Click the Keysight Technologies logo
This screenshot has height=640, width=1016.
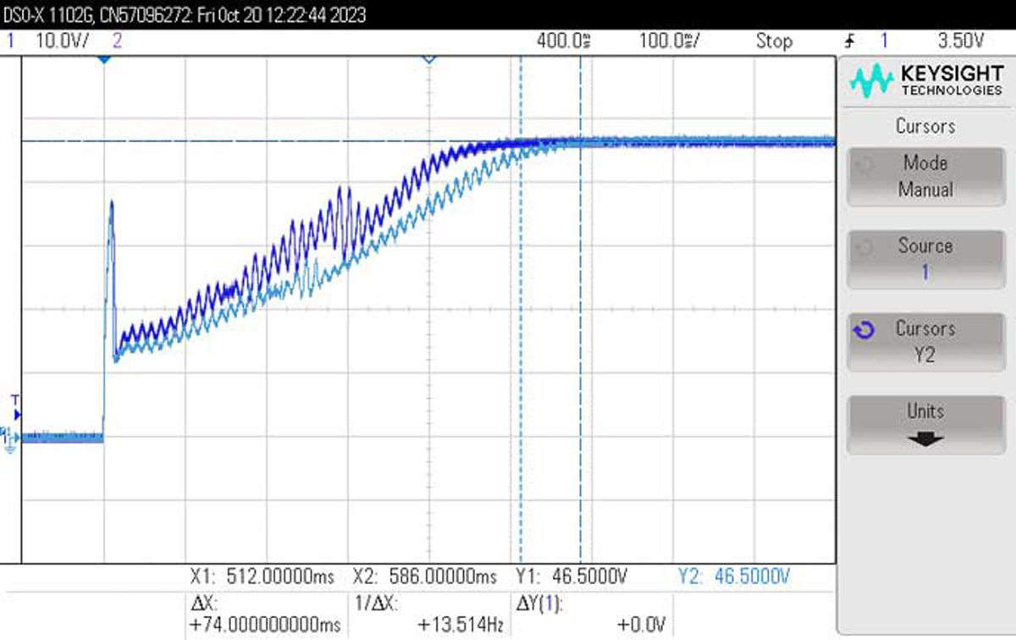(x=925, y=81)
